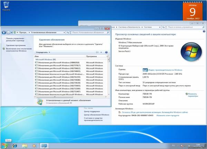Viewport: 207px width, 149px height.
Task: Open the Action Center flag in the tray
Action: coord(182,146)
